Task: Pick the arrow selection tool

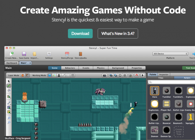Action: pyautogui.click(x=9, y=81)
